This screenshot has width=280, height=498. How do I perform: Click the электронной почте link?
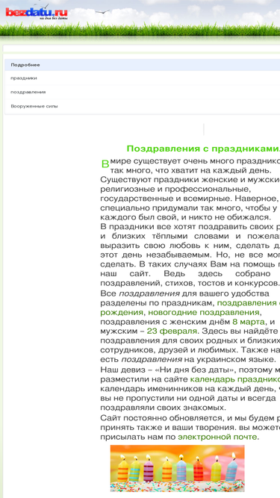tap(217, 437)
